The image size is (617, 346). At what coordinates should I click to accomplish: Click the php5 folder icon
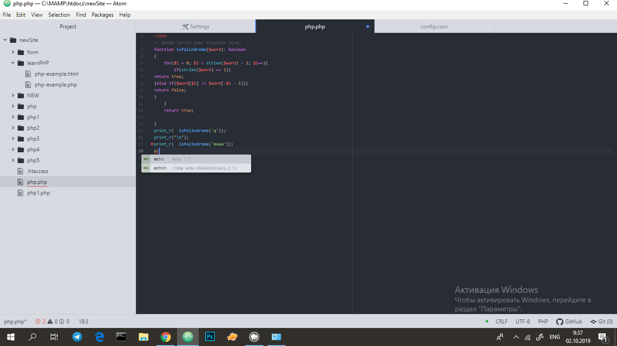pos(20,160)
